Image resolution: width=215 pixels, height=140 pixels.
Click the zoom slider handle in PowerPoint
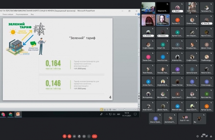pyautogui.click(x=125, y=110)
